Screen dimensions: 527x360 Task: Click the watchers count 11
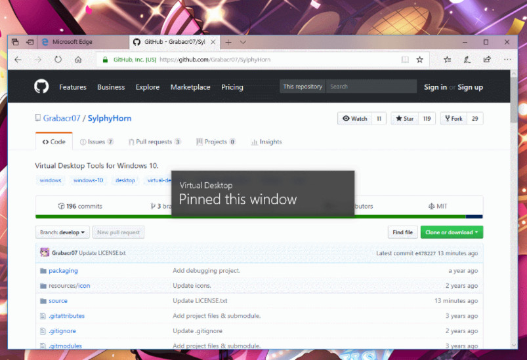point(379,118)
